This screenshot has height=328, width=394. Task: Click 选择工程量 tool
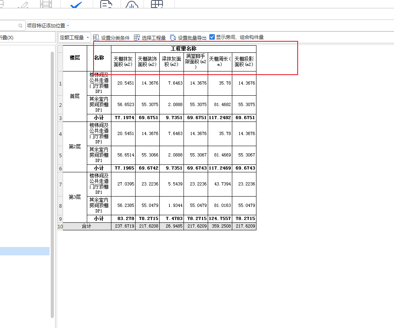click(150, 38)
